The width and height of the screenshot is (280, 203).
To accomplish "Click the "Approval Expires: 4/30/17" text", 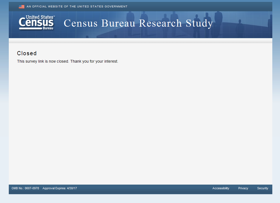I will point(60,188).
